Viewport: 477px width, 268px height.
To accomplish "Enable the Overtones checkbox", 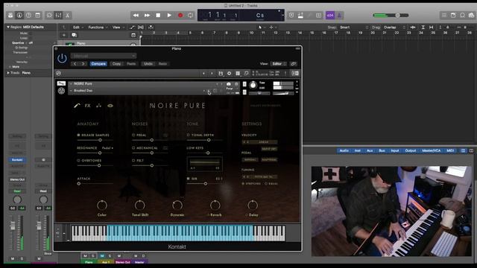I will (78, 161).
